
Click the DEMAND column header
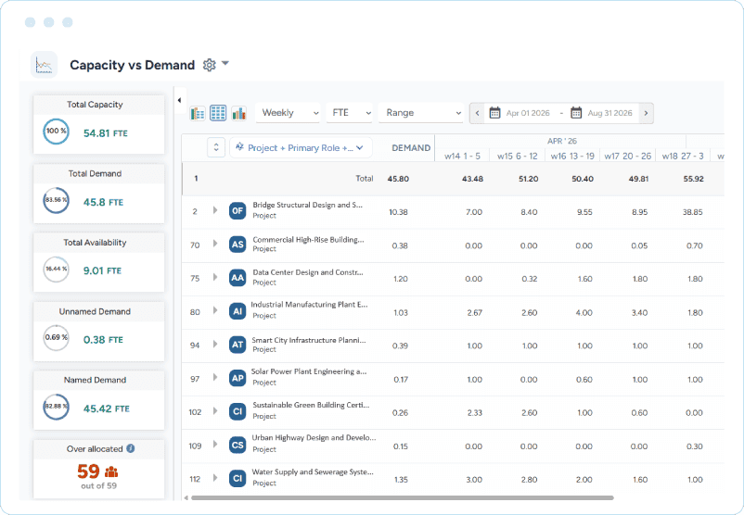click(x=411, y=148)
